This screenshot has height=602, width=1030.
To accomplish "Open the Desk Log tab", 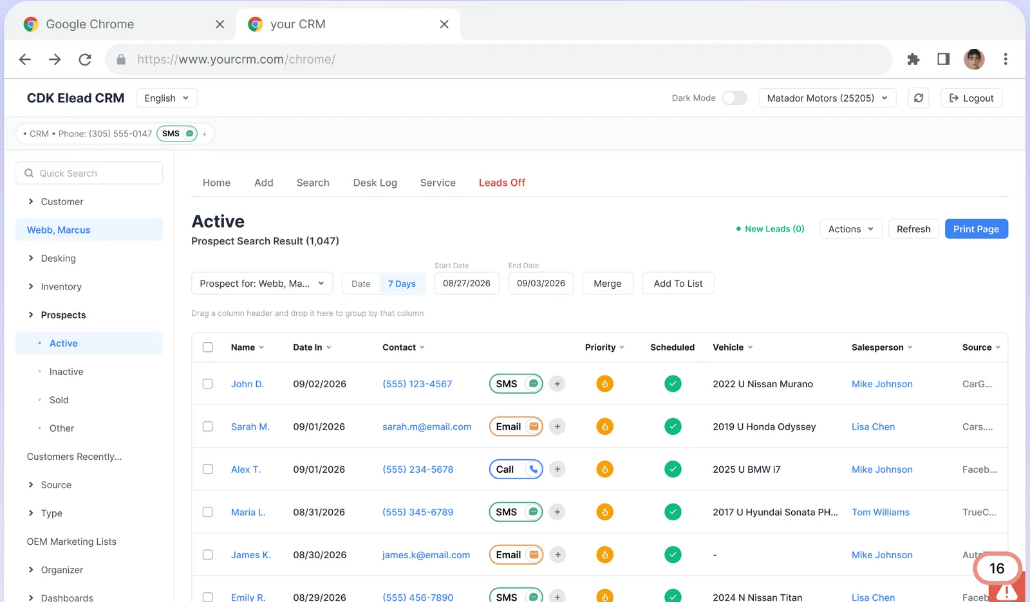I will coord(375,183).
